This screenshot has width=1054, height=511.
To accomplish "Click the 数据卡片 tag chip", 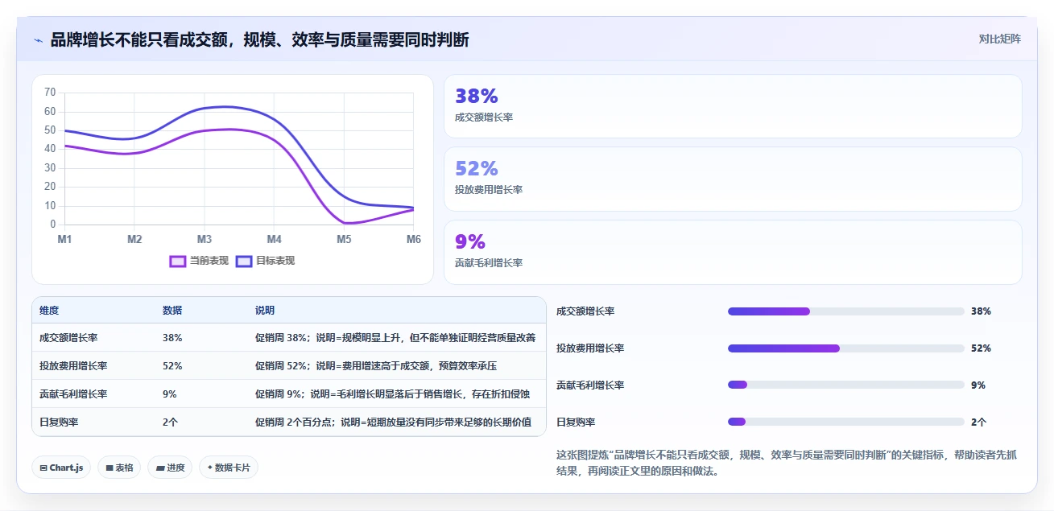I will pyautogui.click(x=229, y=468).
